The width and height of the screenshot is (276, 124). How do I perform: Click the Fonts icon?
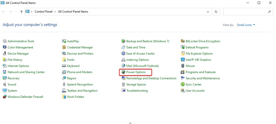(64, 60)
